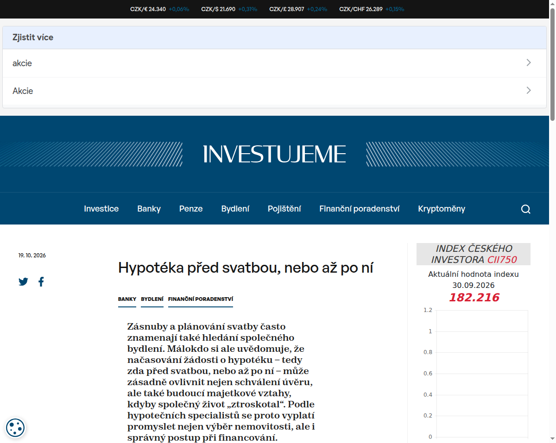Select the BANKY article tag
Screen dimensions: 556x443
pyautogui.click(x=127, y=299)
